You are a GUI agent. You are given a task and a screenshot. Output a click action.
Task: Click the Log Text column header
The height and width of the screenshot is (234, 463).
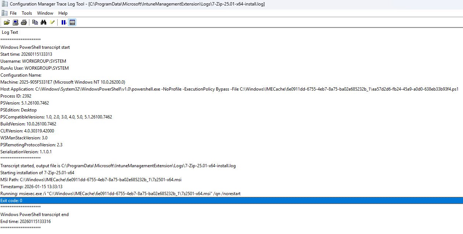(10, 32)
